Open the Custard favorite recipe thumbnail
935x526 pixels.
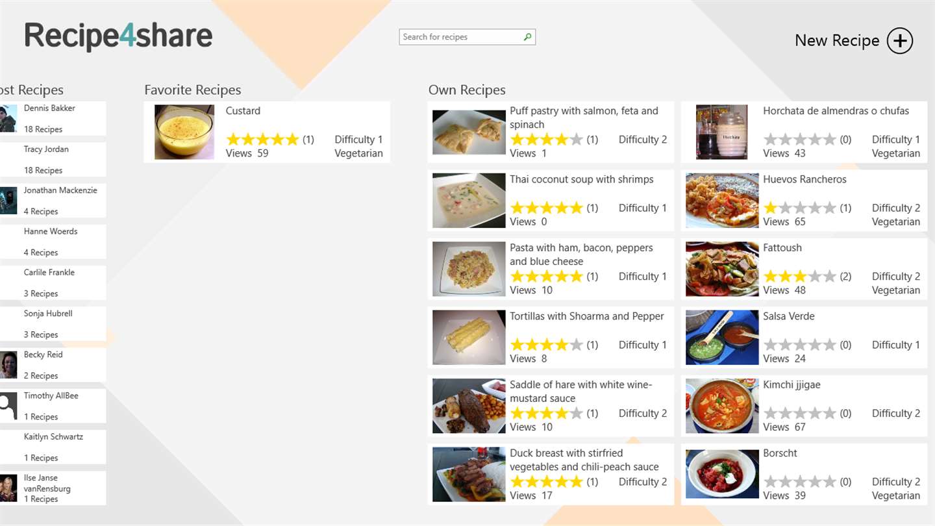pos(184,132)
